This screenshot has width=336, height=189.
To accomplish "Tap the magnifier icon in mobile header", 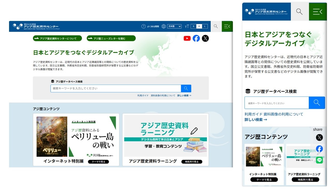I will pos(300,12).
